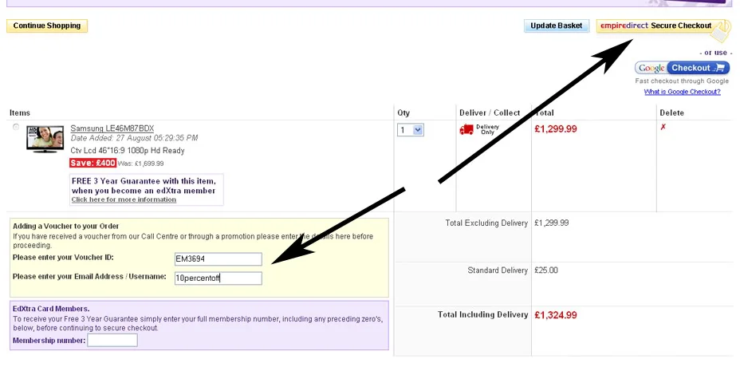The height and width of the screenshot is (367, 740).
Task: Click the £1,299.99 item total price
Action: 556,129
